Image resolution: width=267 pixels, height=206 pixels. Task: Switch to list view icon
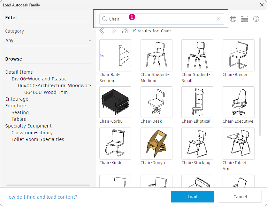coord(245,19)
